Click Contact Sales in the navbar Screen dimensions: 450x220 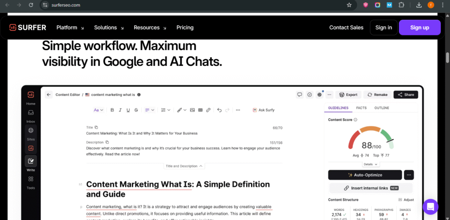point(346,28)
